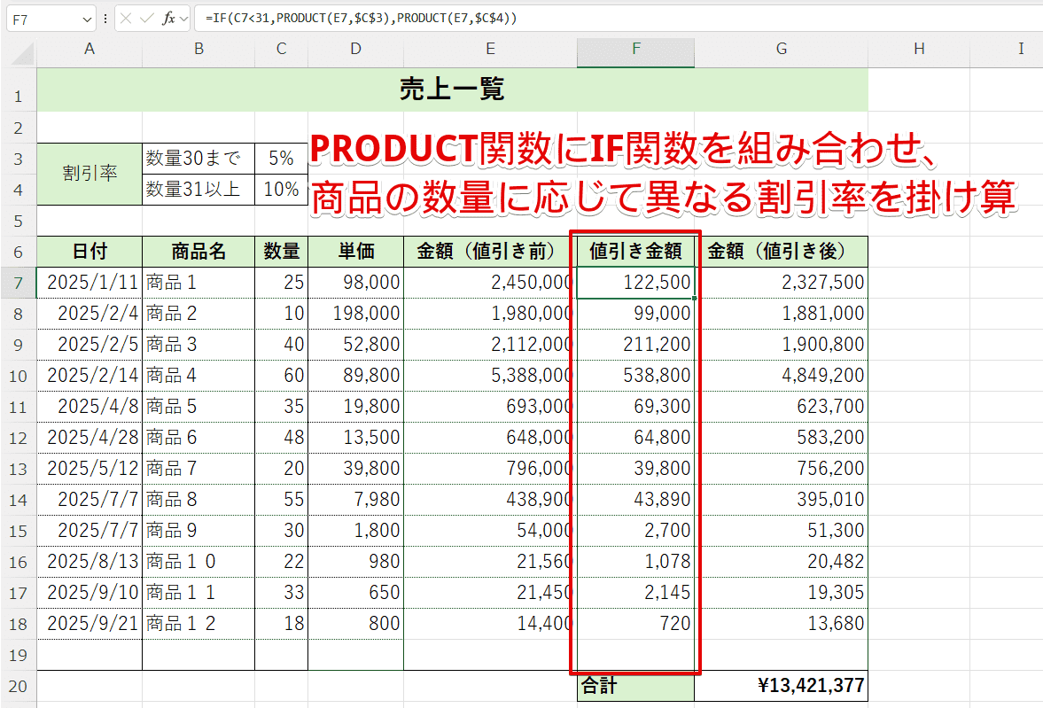This screenshot has width=1043, height=708.
Task: Click the Enter (✓) checkmark icon
Action: pos(146,18)
